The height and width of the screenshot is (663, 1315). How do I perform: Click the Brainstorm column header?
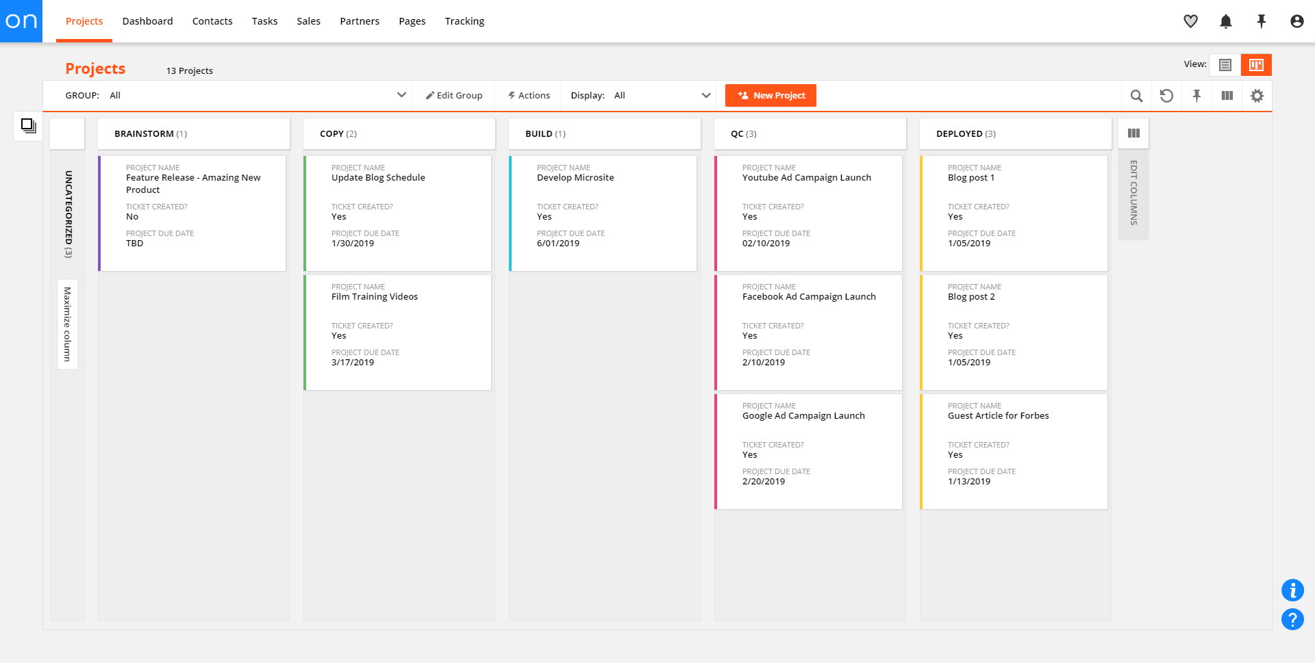pos(194,133)
